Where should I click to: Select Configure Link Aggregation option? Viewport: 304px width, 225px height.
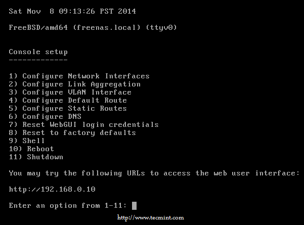[75, 84]
